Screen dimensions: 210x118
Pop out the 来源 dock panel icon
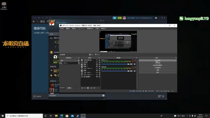(x=99, y=58)
